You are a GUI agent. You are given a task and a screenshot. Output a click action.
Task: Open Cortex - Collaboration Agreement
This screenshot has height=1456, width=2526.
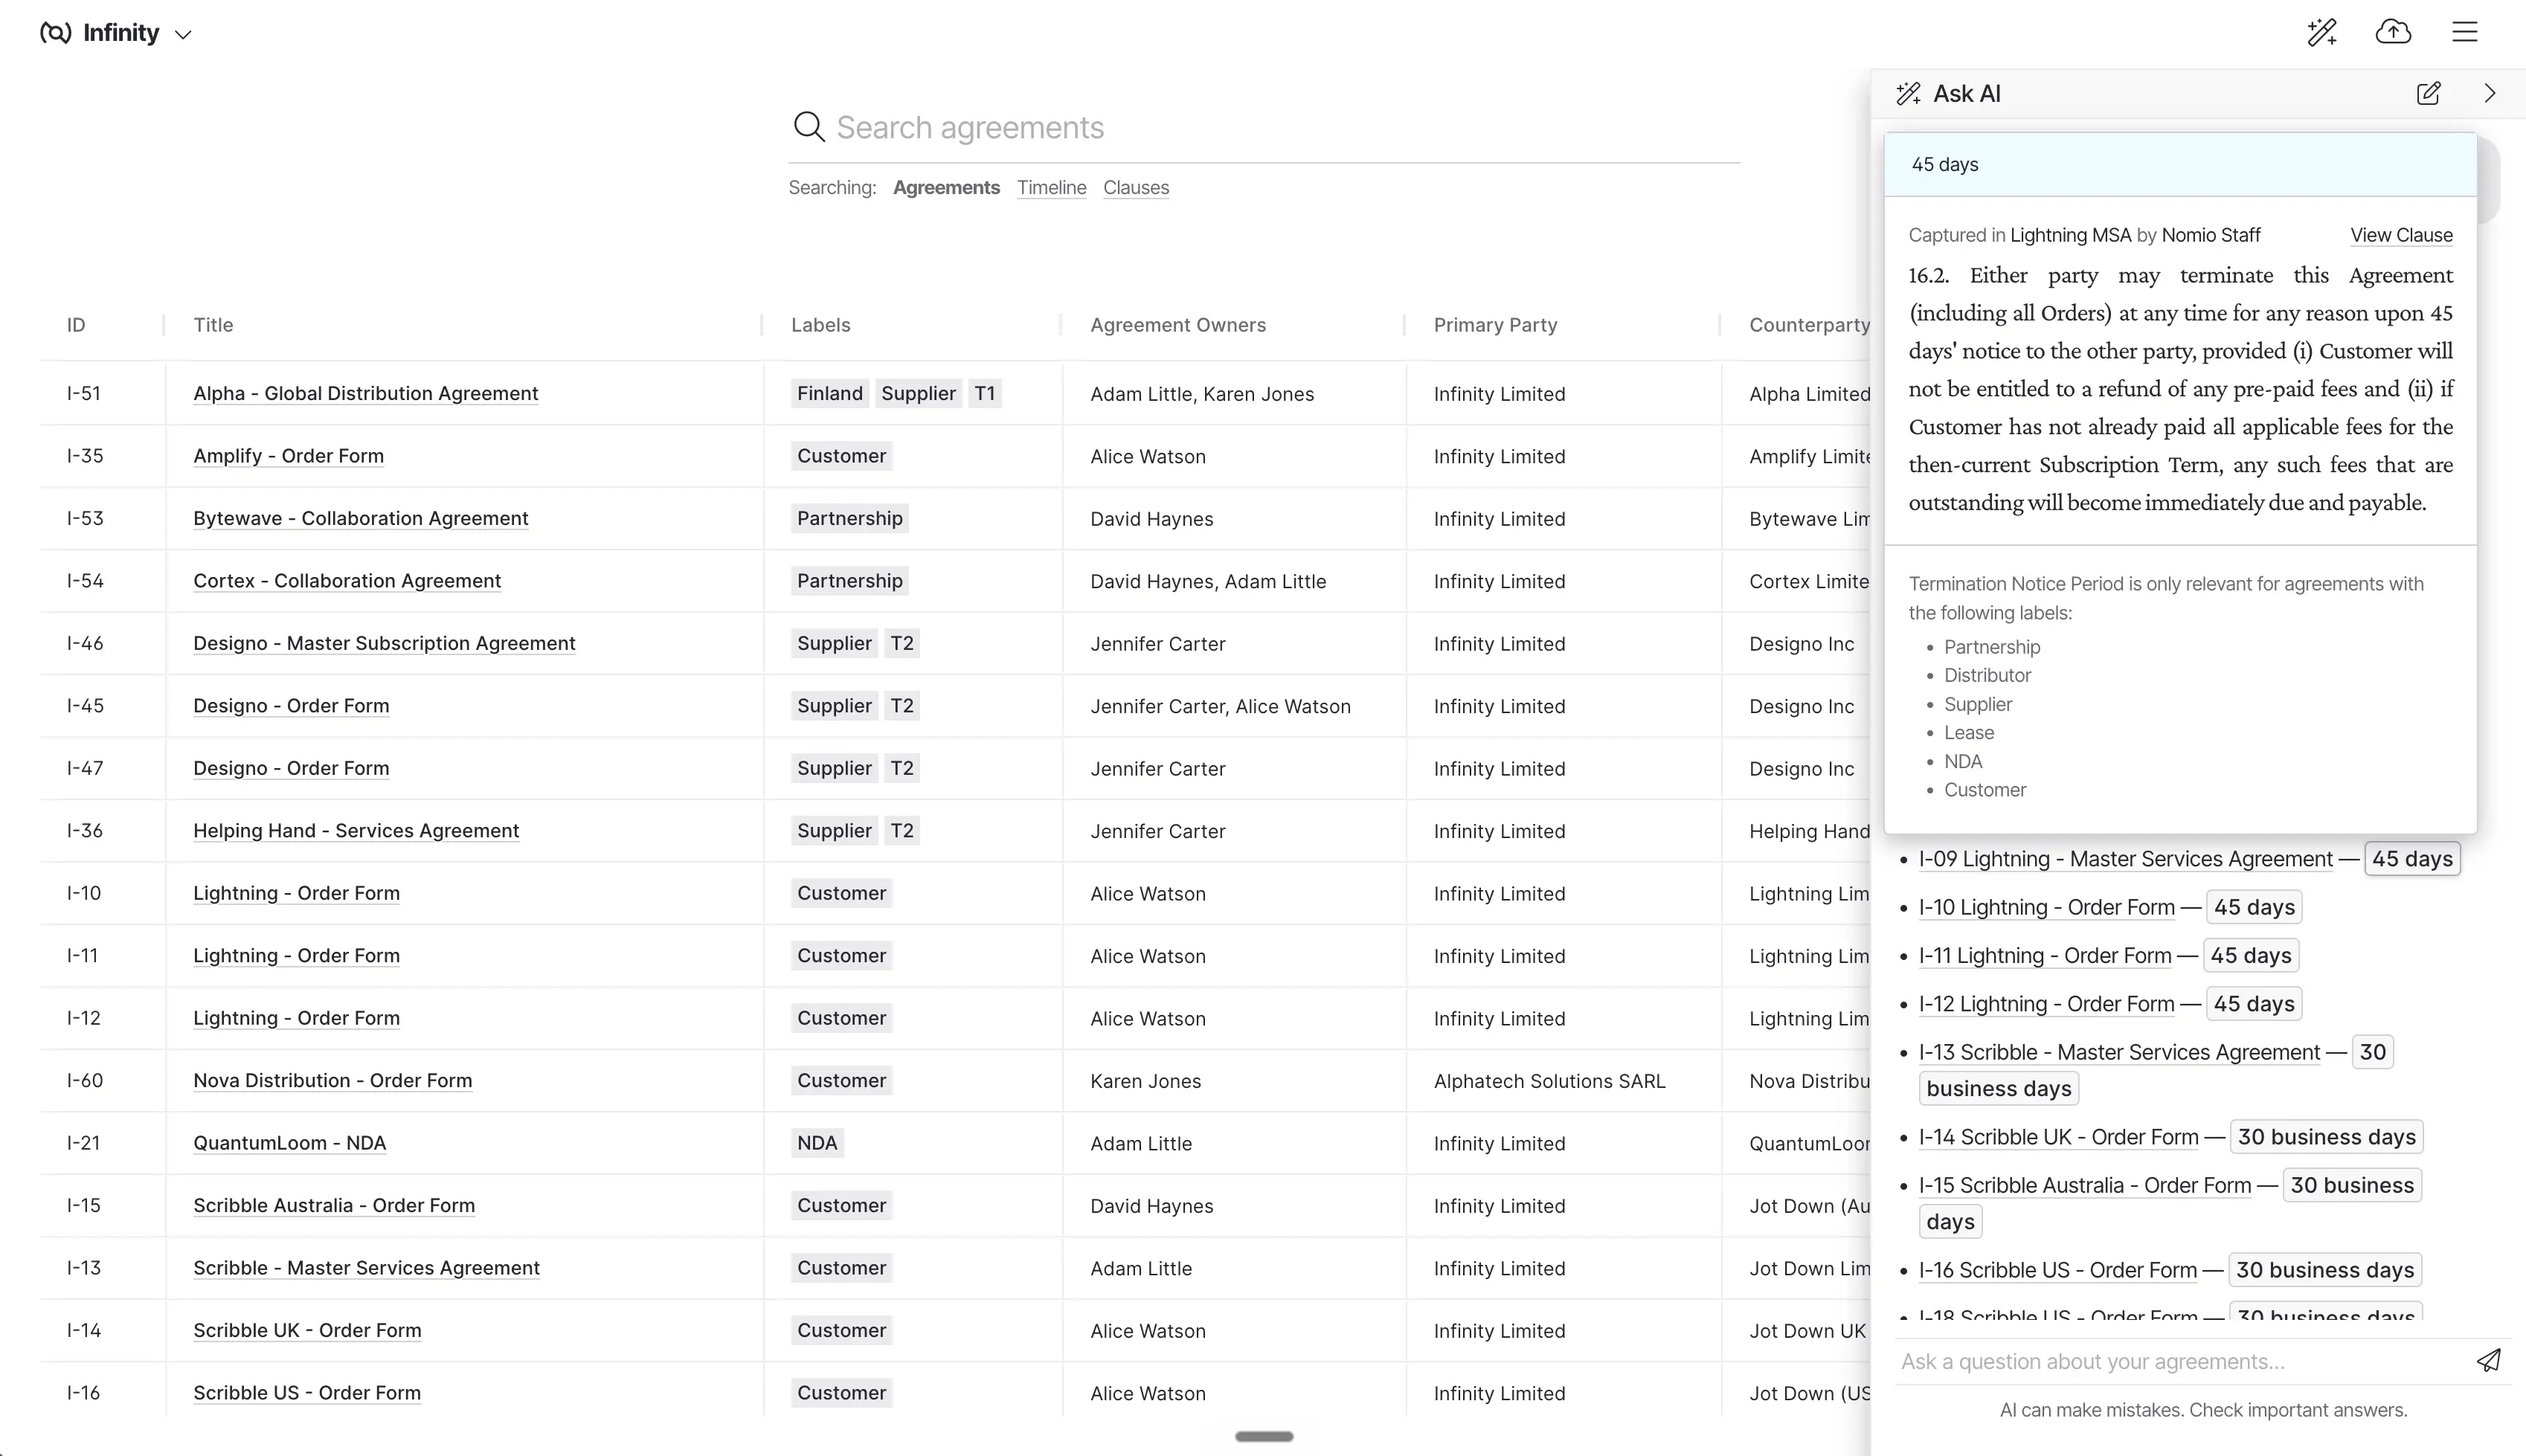[x=347, y=581]
